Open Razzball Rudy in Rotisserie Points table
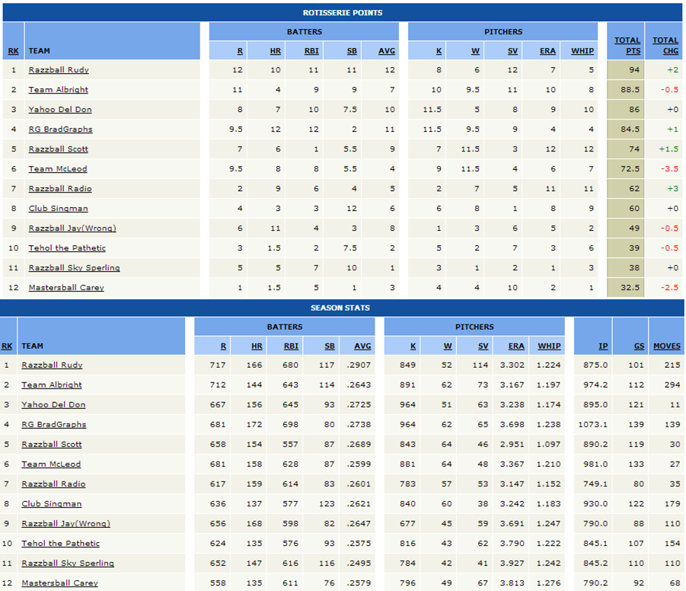The width and height of the screenshot is (686, 591). pos(59,70)
